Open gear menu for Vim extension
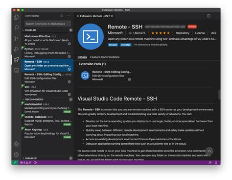232x180 pixels. click(69, 95)
